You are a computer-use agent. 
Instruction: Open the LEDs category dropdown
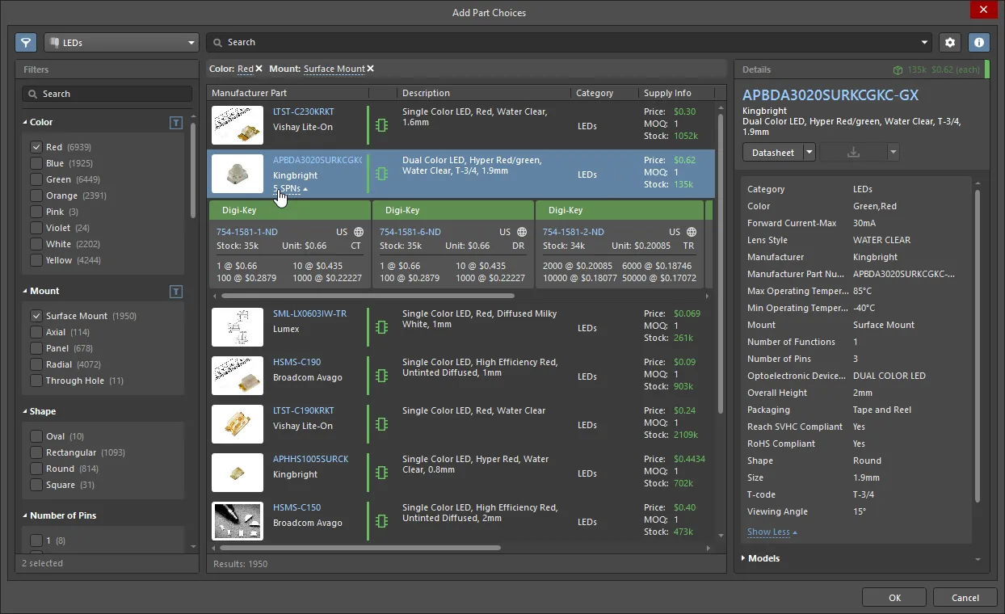coord(121,42)
